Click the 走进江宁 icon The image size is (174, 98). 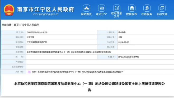click(x=102, y=8)
